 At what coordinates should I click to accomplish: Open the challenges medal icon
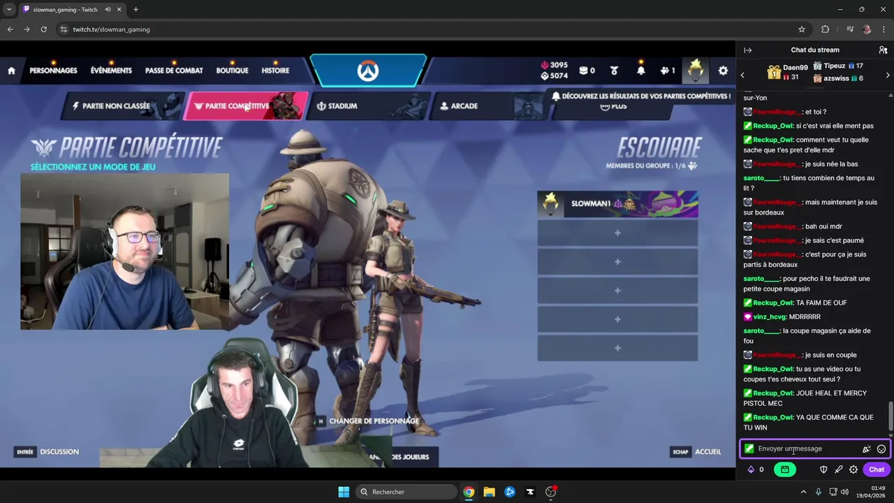(614, 71)
